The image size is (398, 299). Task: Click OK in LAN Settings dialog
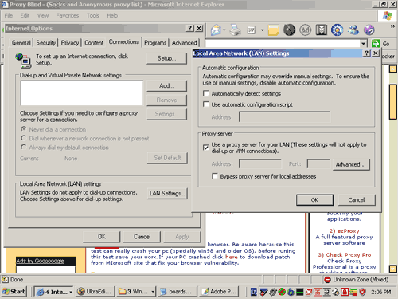[x=314, y=199]
